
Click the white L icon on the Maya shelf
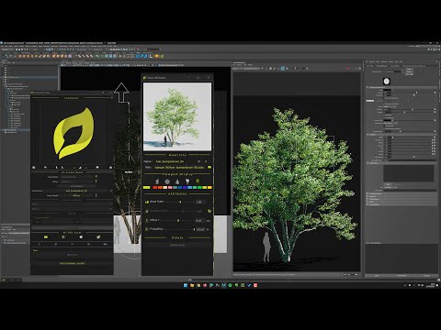tap(151, 56)
